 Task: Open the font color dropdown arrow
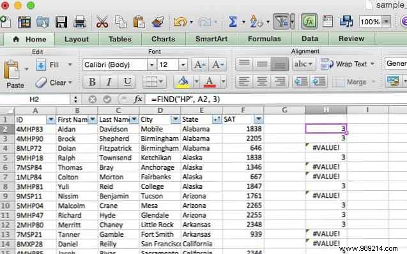click(x=223, y=82)
